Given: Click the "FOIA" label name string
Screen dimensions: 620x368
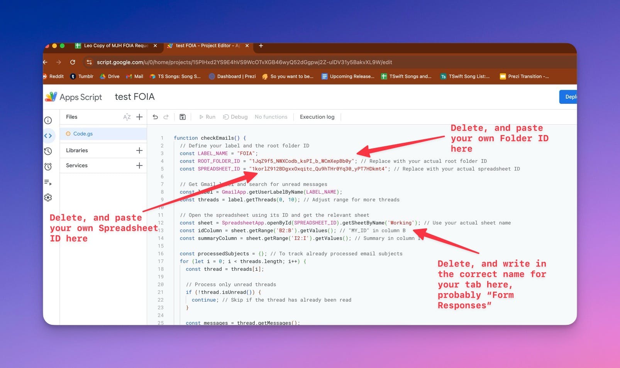Looking at the screenshot, I should pyautogui.click(x=246, y=154).
